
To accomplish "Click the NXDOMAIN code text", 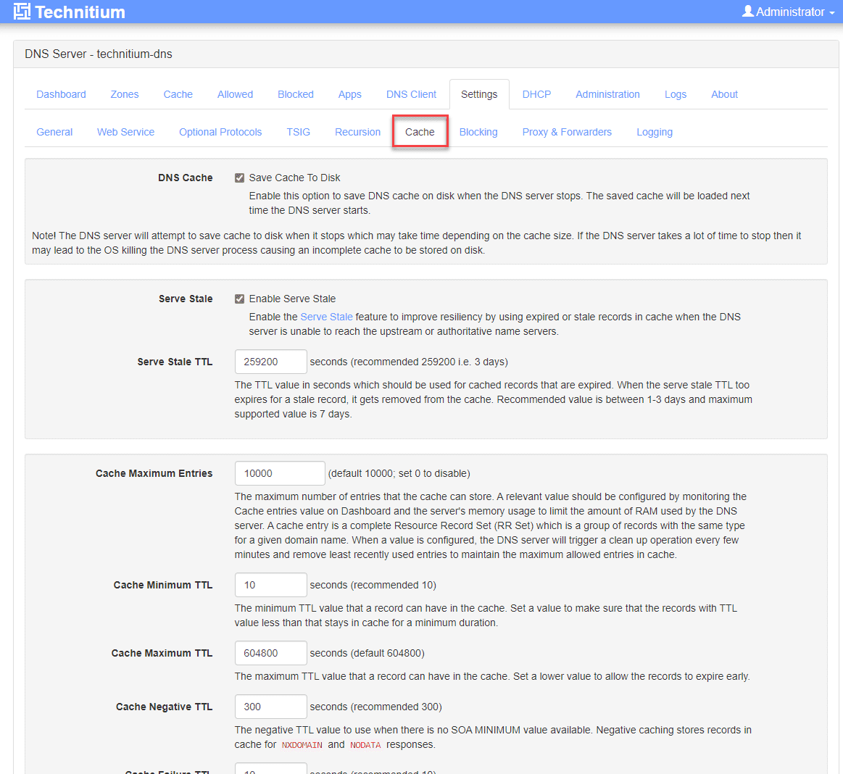I will point(302,745).
